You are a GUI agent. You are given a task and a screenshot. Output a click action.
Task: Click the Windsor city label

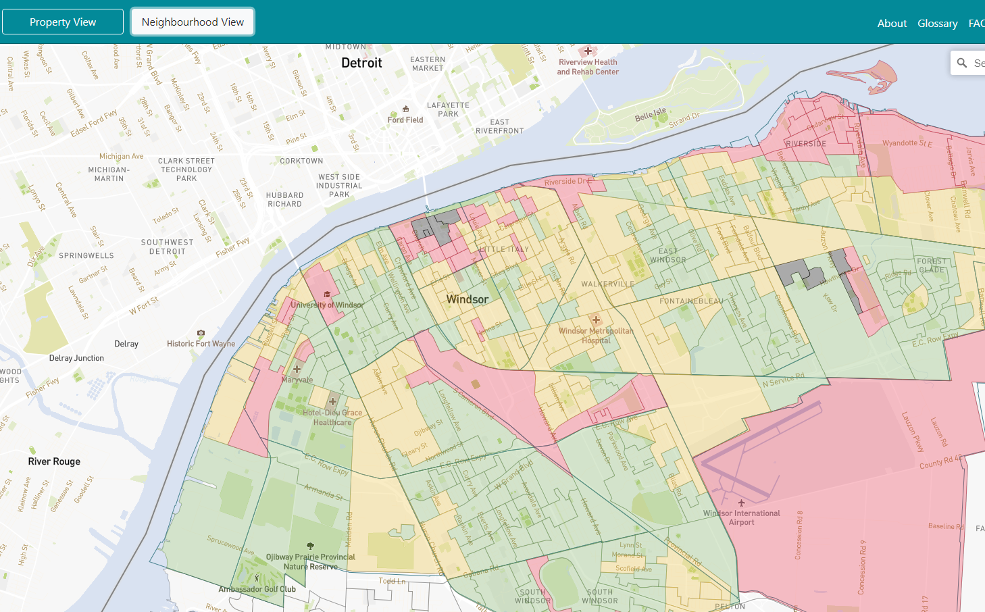point(467,299)
